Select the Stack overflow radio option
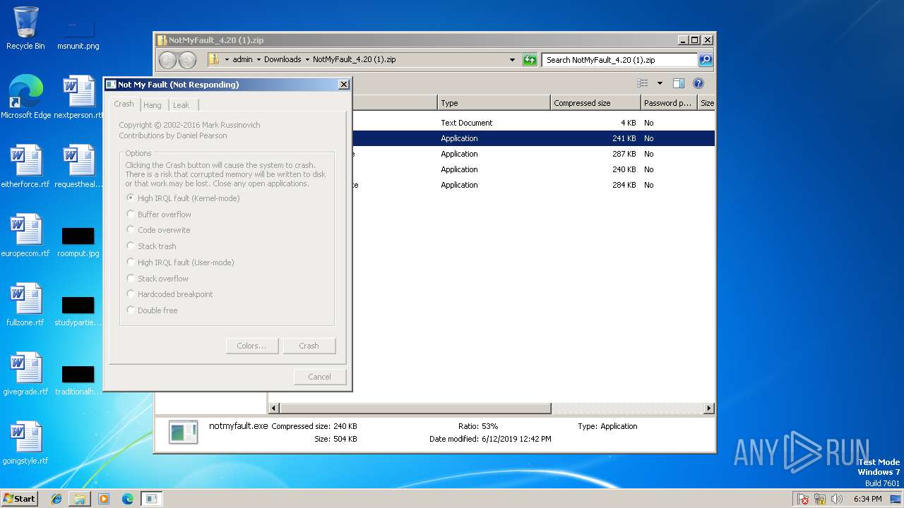Image resolution: width=904 pixels, height=508 pixels. coord(157,279)
